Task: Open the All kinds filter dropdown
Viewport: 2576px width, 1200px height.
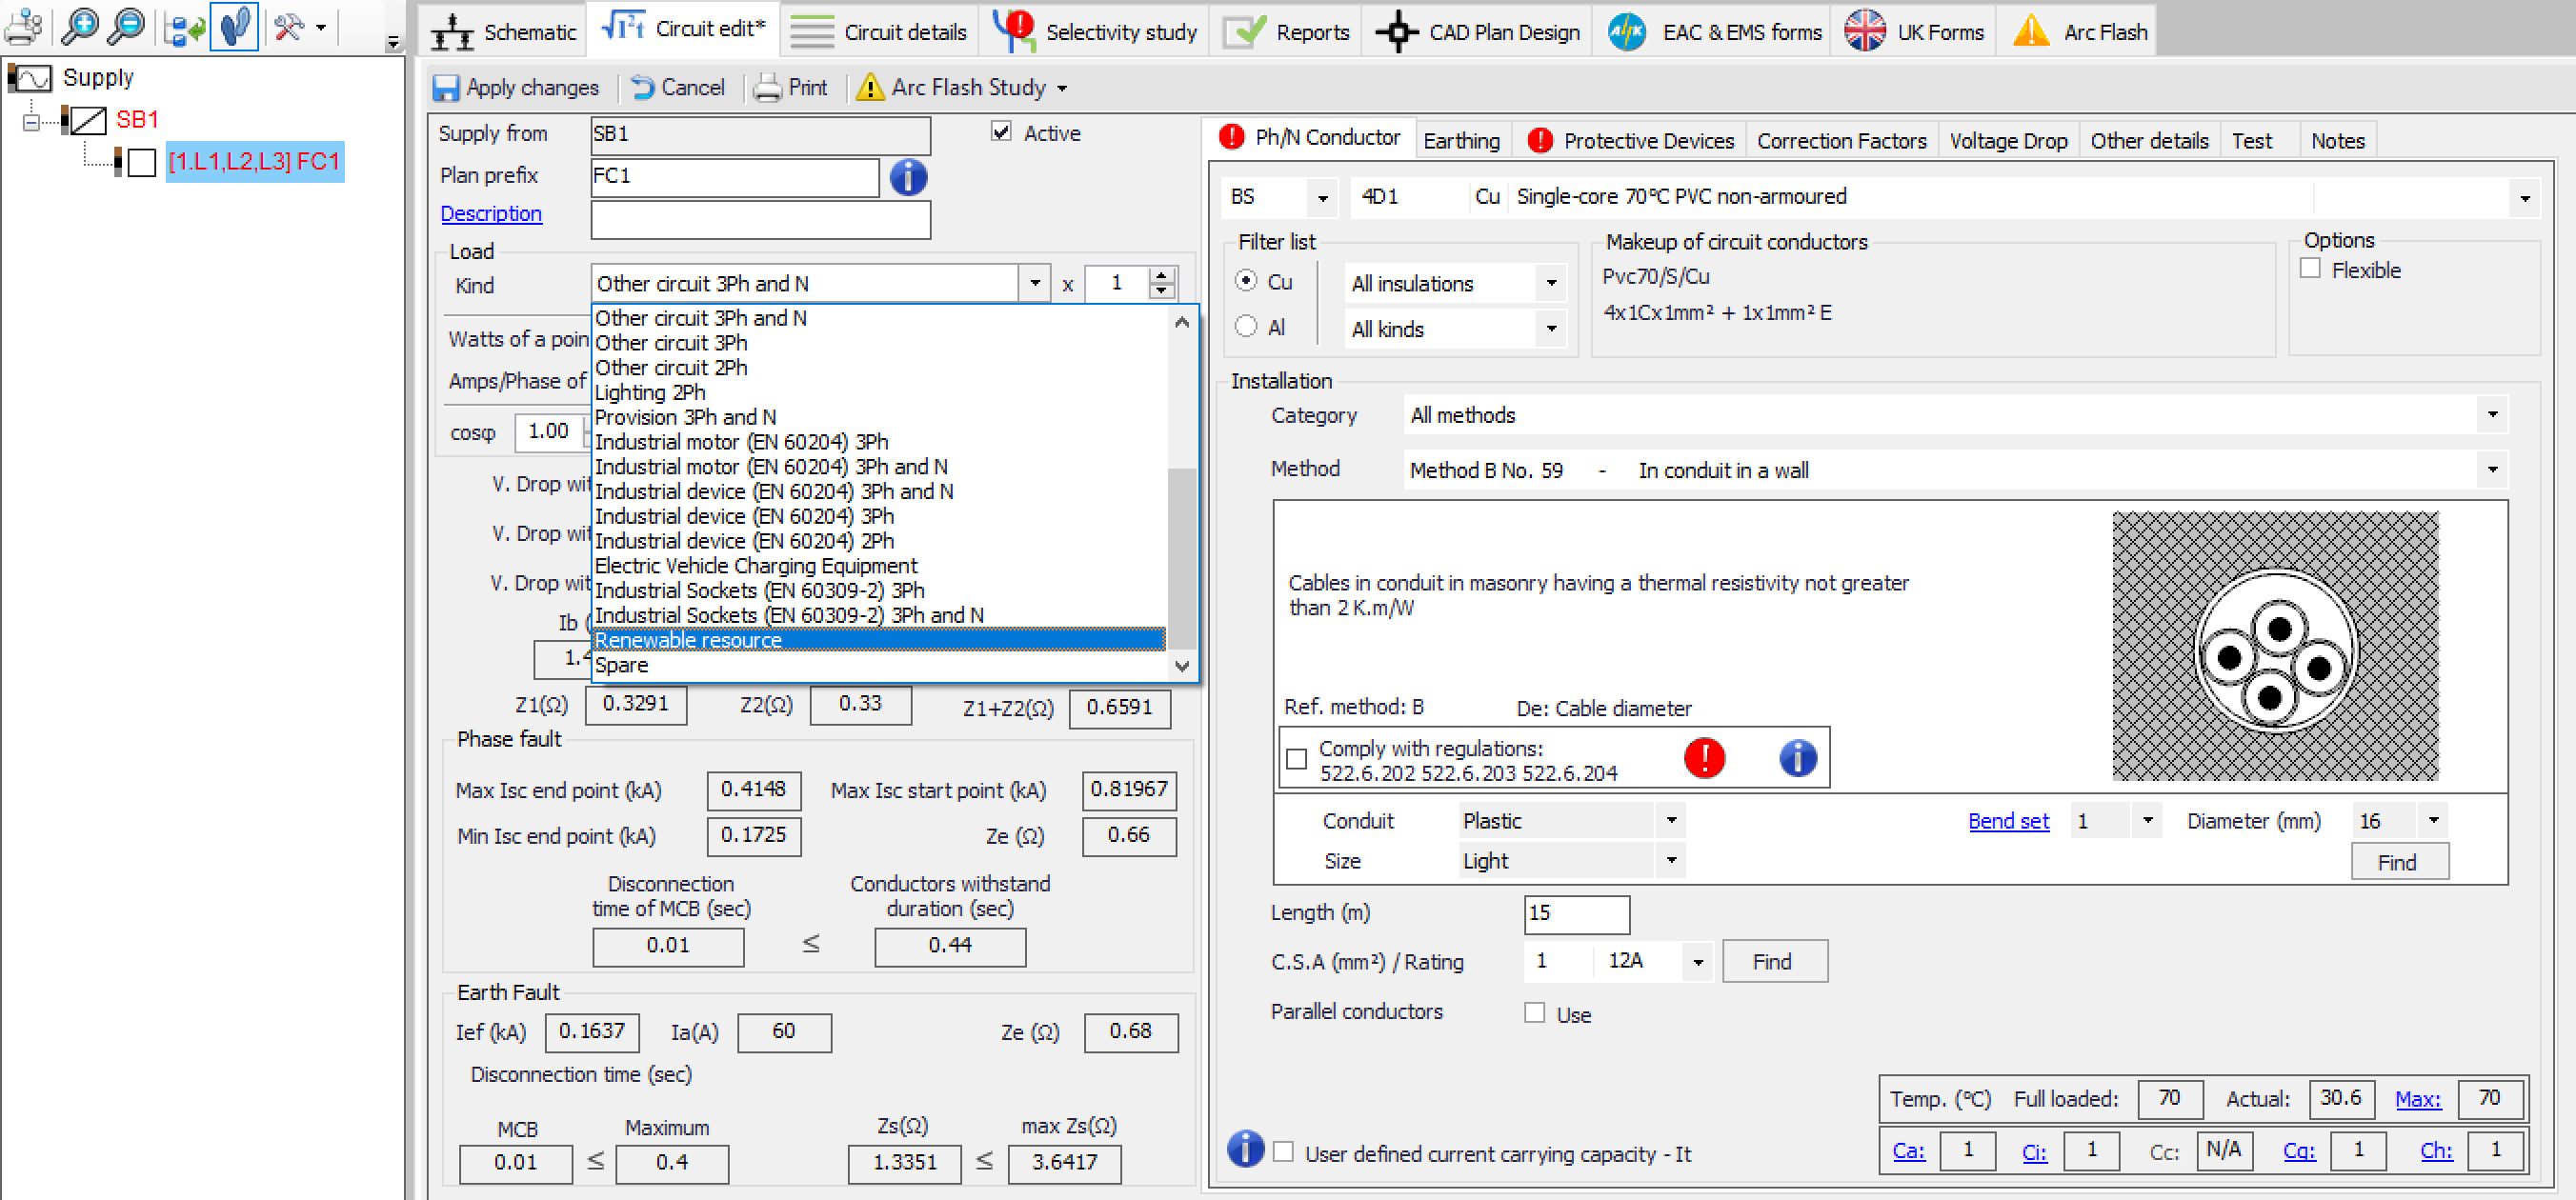Action: coord(1550,329)
